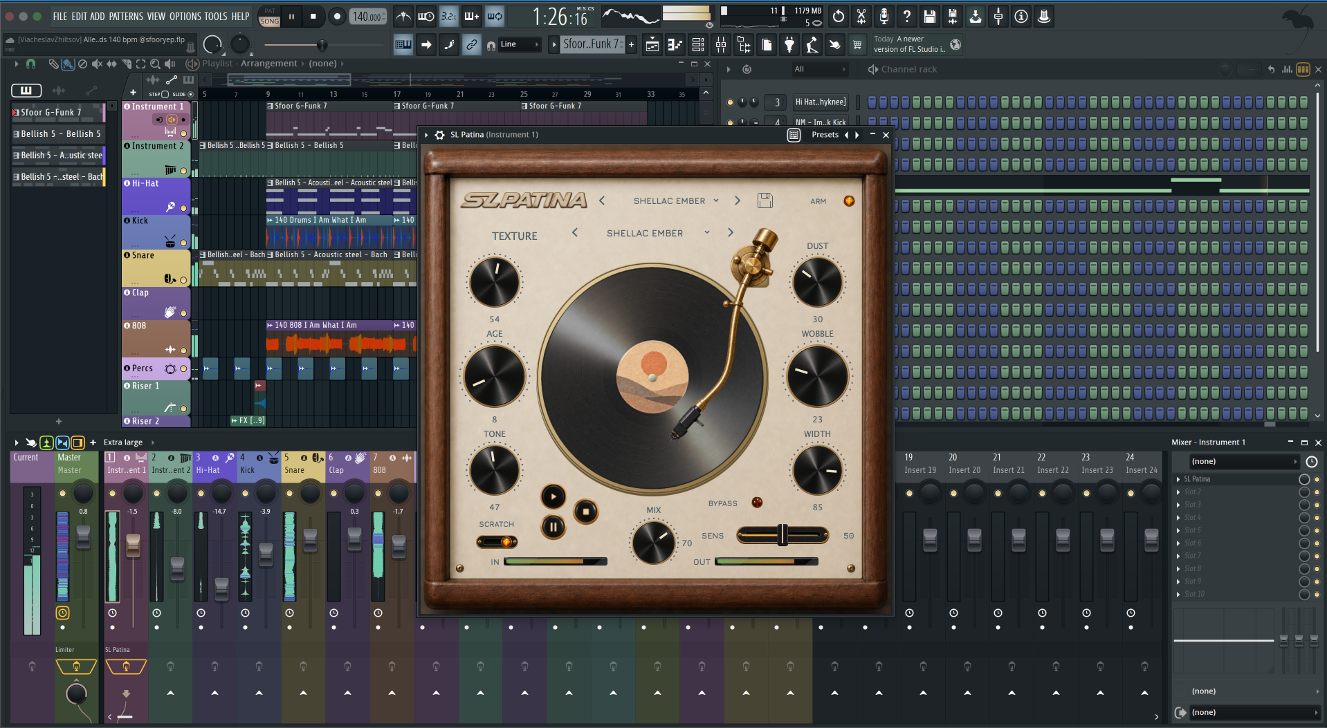Open the Piano roll view icon
The height and width of the screenshot is (728, 1327).
(x=675, y=45)
